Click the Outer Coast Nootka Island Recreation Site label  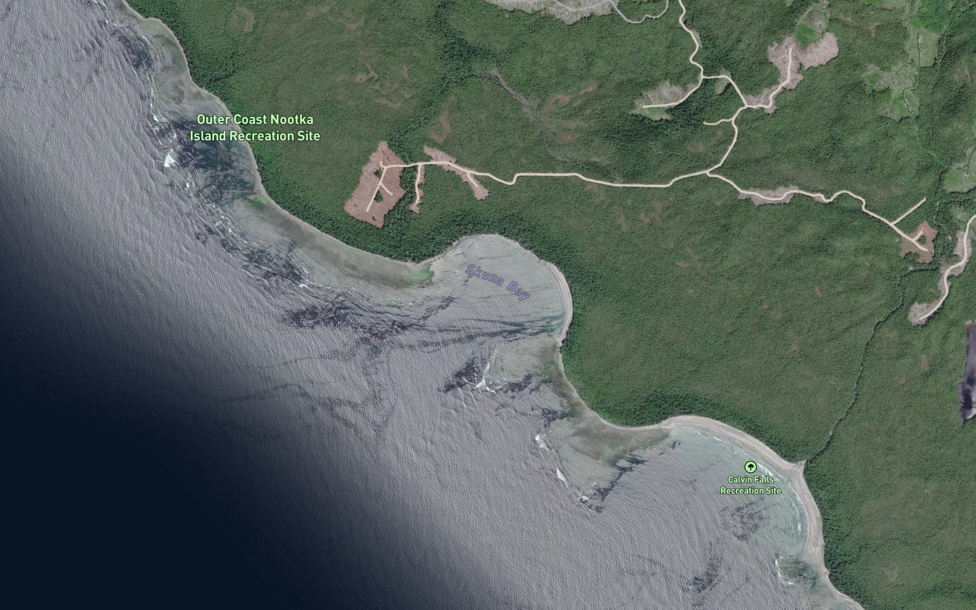coord(255,127)
